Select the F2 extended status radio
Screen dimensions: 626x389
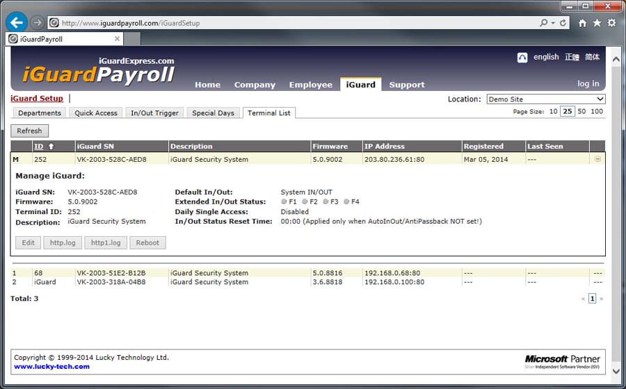[305, 201]
